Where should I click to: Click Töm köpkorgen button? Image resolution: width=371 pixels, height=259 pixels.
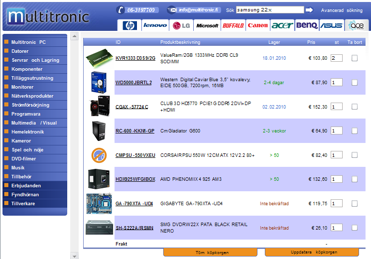click(210, 253)
